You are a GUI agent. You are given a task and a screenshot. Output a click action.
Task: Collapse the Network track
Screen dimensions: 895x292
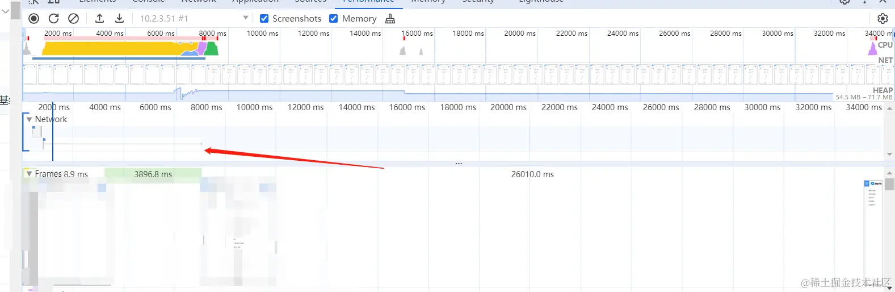pyautogui.click(x=29, y=119)
